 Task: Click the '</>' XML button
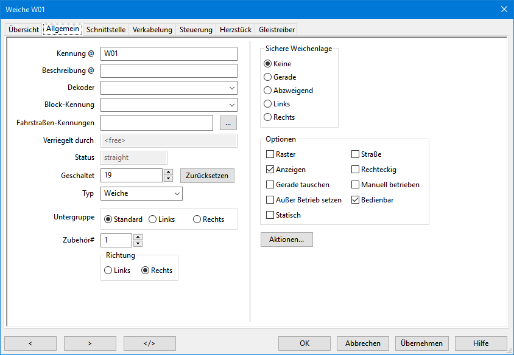pyautogui.click(x=149, y=343)
